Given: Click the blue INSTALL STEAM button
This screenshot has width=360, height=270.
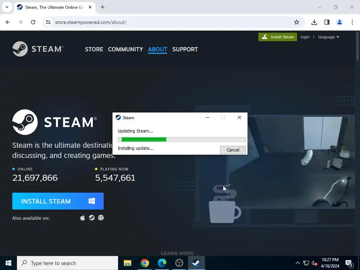Looking at the screenshot, I should (58, 201).
